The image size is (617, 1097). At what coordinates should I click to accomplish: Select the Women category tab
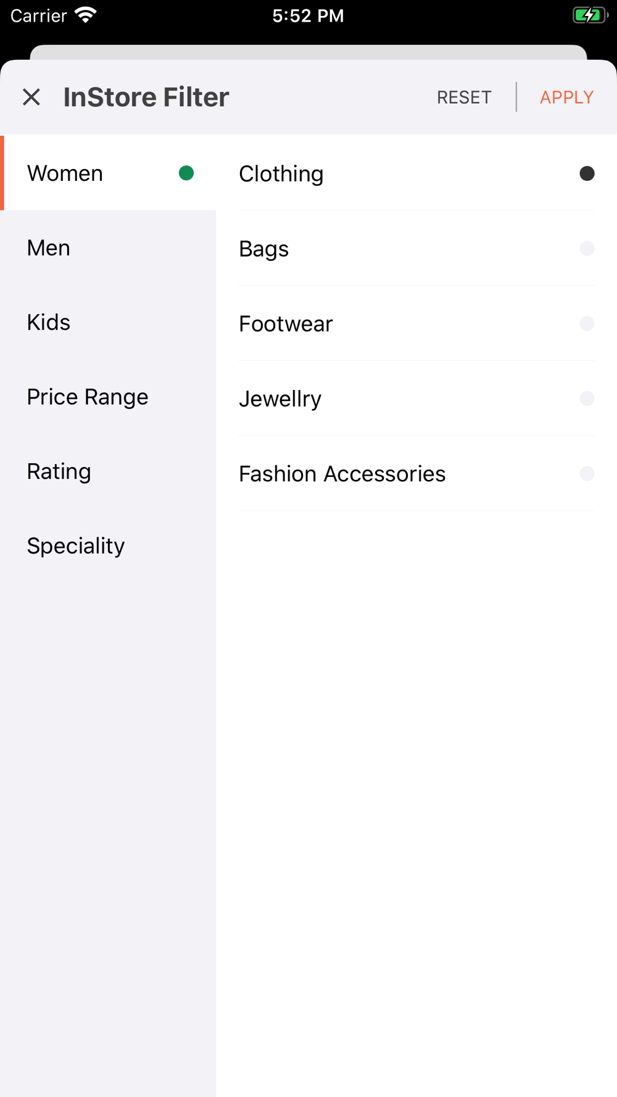[108, 173]
